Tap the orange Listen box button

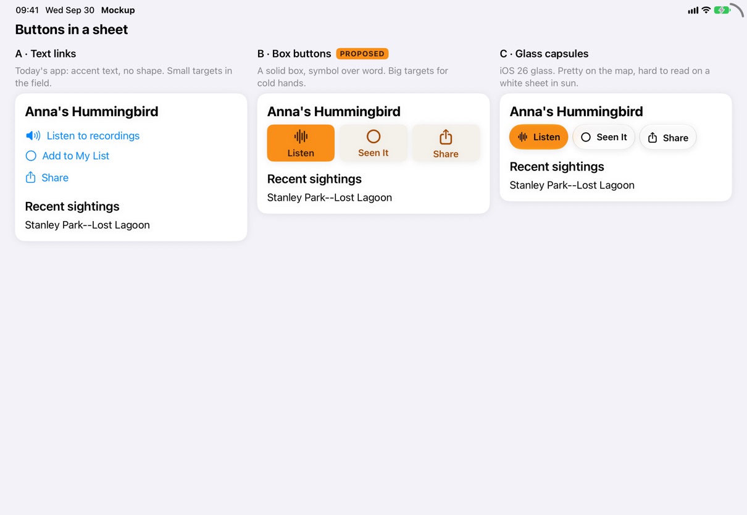tap(301, 143)
